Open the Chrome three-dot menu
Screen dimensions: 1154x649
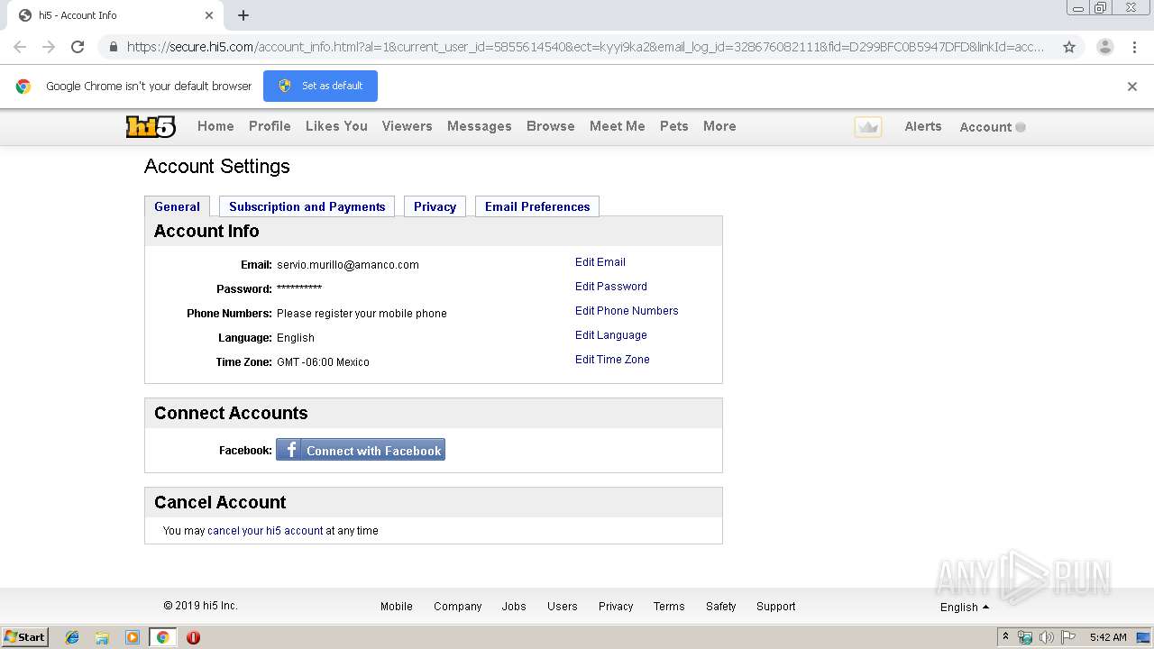point(1134,47)
